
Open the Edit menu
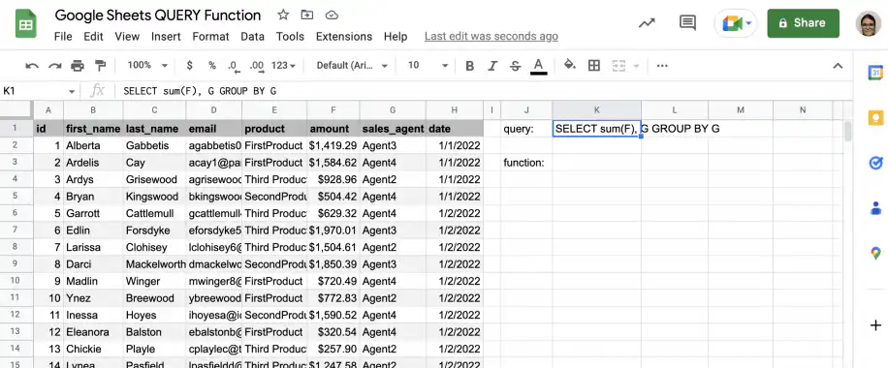[93, 36]
